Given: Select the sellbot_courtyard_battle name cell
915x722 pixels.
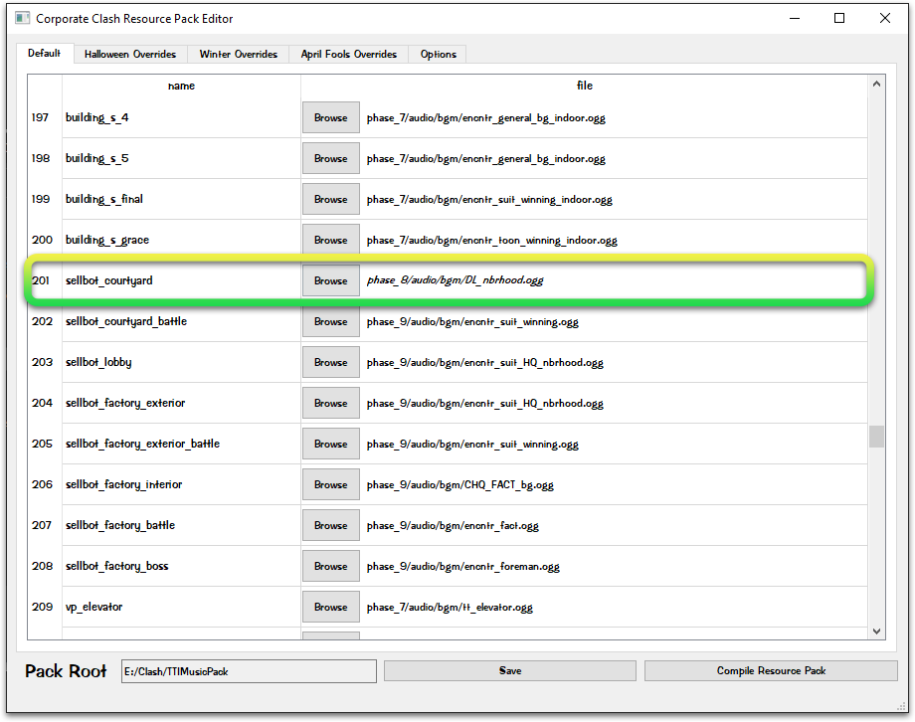Looking at the screenshot, I should [x=181, y=321].
